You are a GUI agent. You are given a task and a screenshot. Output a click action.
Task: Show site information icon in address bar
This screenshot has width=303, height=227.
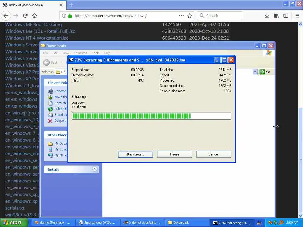pos(64,16)
